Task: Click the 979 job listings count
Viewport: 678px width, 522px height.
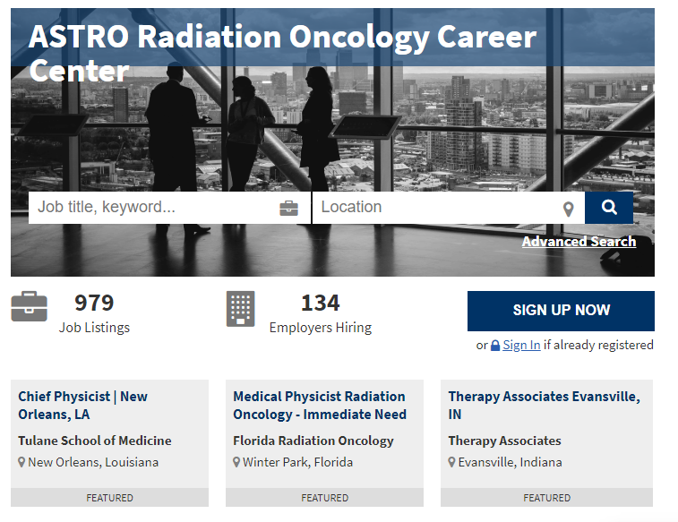Action: tap(94, 303)
